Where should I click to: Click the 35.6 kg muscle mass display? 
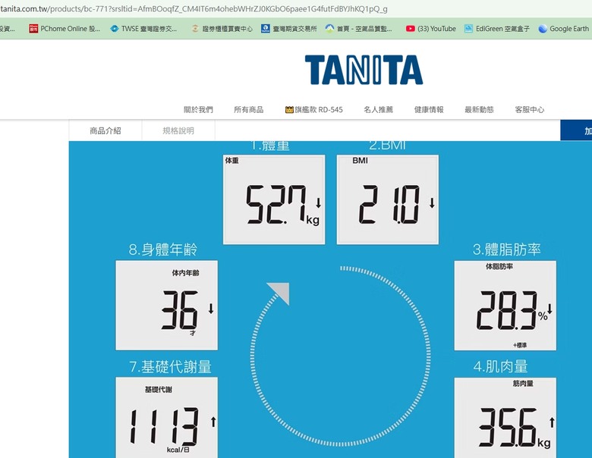[x=505, y=418]
